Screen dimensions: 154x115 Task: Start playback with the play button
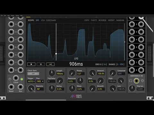click(x=31, y=64)
